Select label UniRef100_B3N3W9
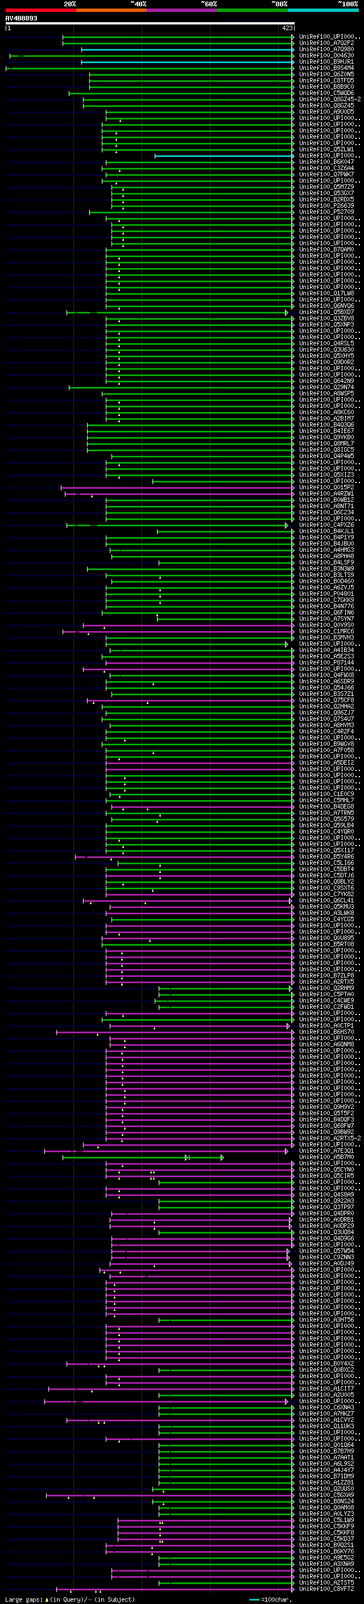Viewport: 364px width, 1604px height. pyautogui.click(x=326, y=568)
